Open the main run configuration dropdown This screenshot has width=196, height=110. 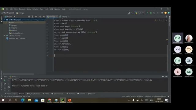[x=140, y=13]
